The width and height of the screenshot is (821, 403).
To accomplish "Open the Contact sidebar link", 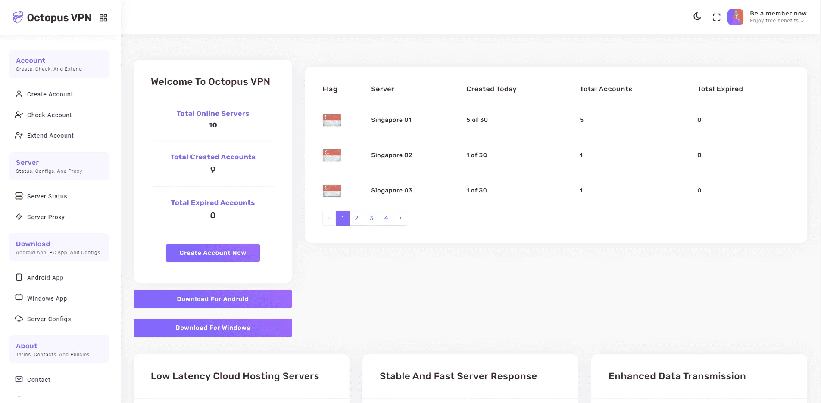I will 39,380.
